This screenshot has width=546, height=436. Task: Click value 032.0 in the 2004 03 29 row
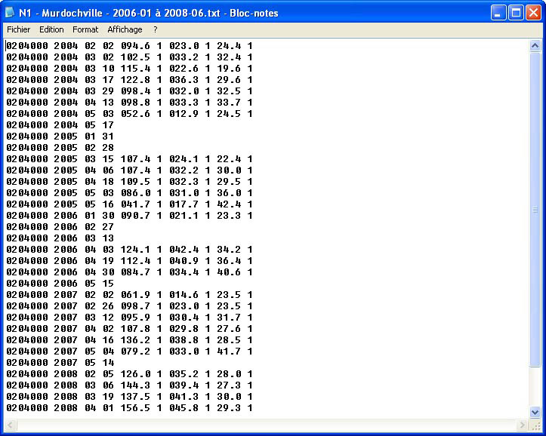pyautogui.click(x=184, y=91)
